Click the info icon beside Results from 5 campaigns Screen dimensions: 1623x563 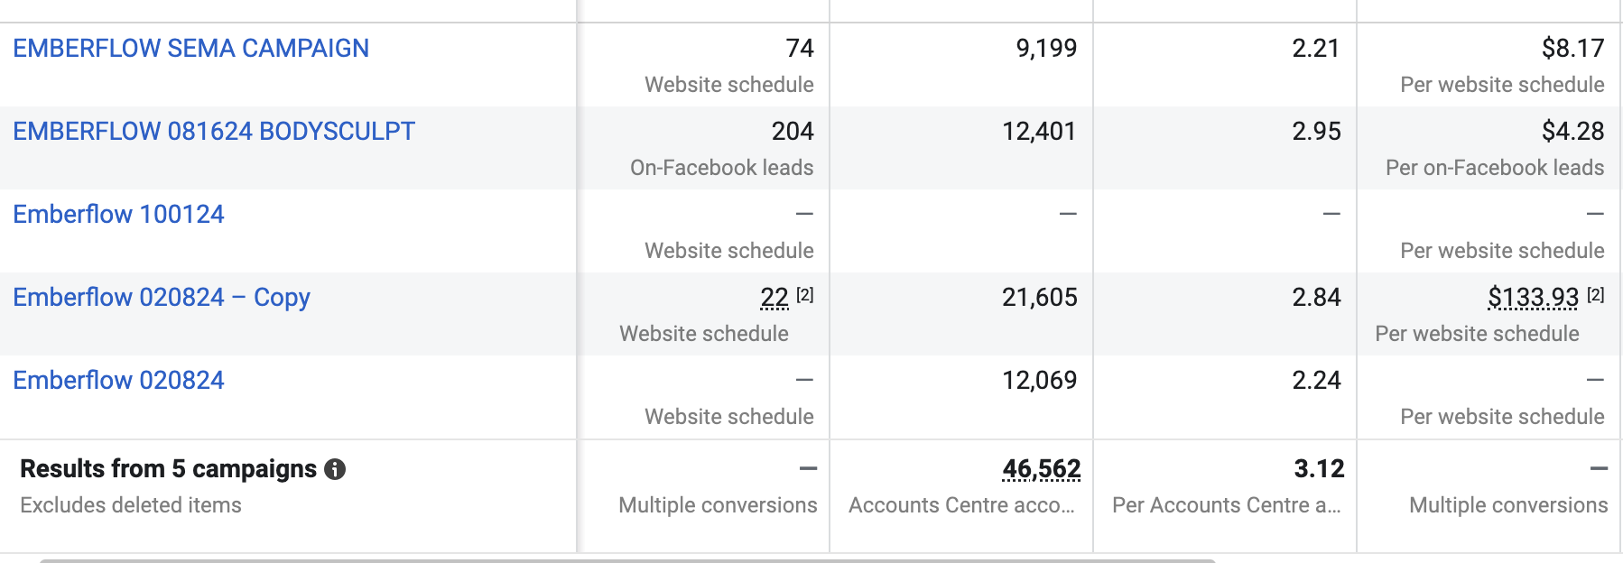pyautogui.click(x=335, y=469)
